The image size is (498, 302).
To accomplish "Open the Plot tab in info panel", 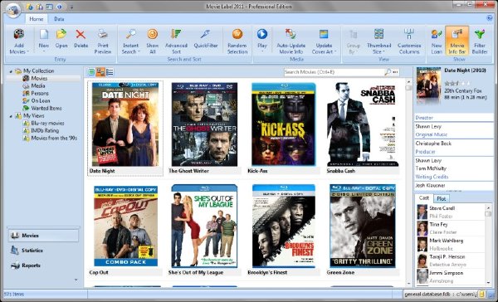I will 442,198.
